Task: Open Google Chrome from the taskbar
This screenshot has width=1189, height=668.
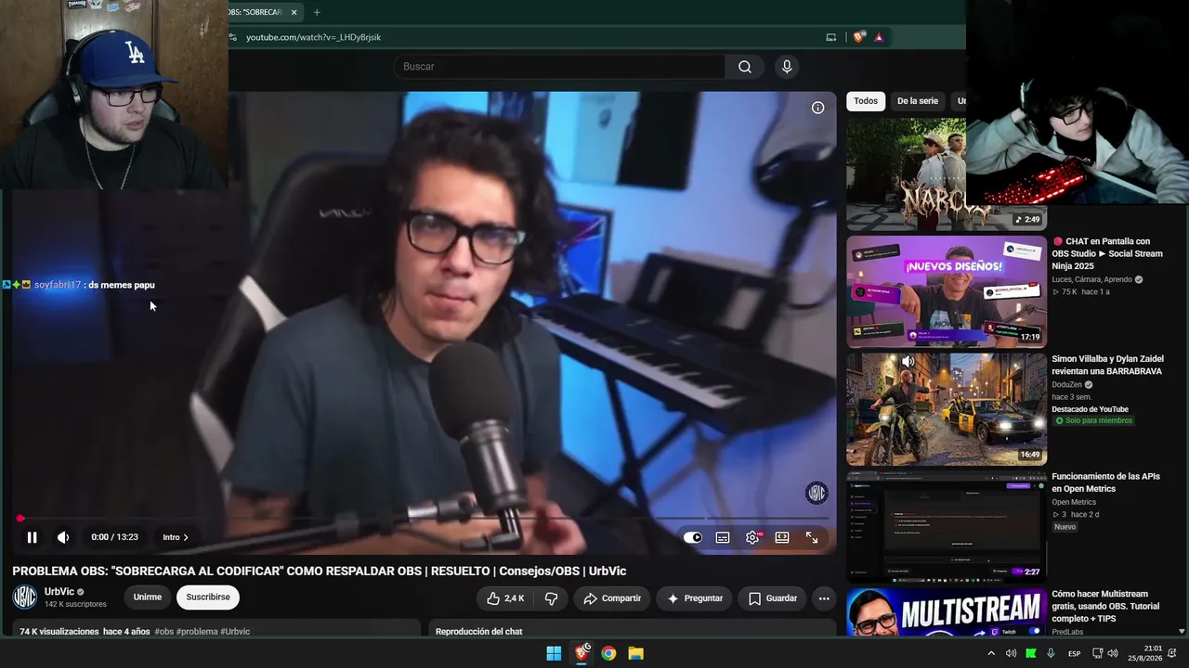Action: 608,653
